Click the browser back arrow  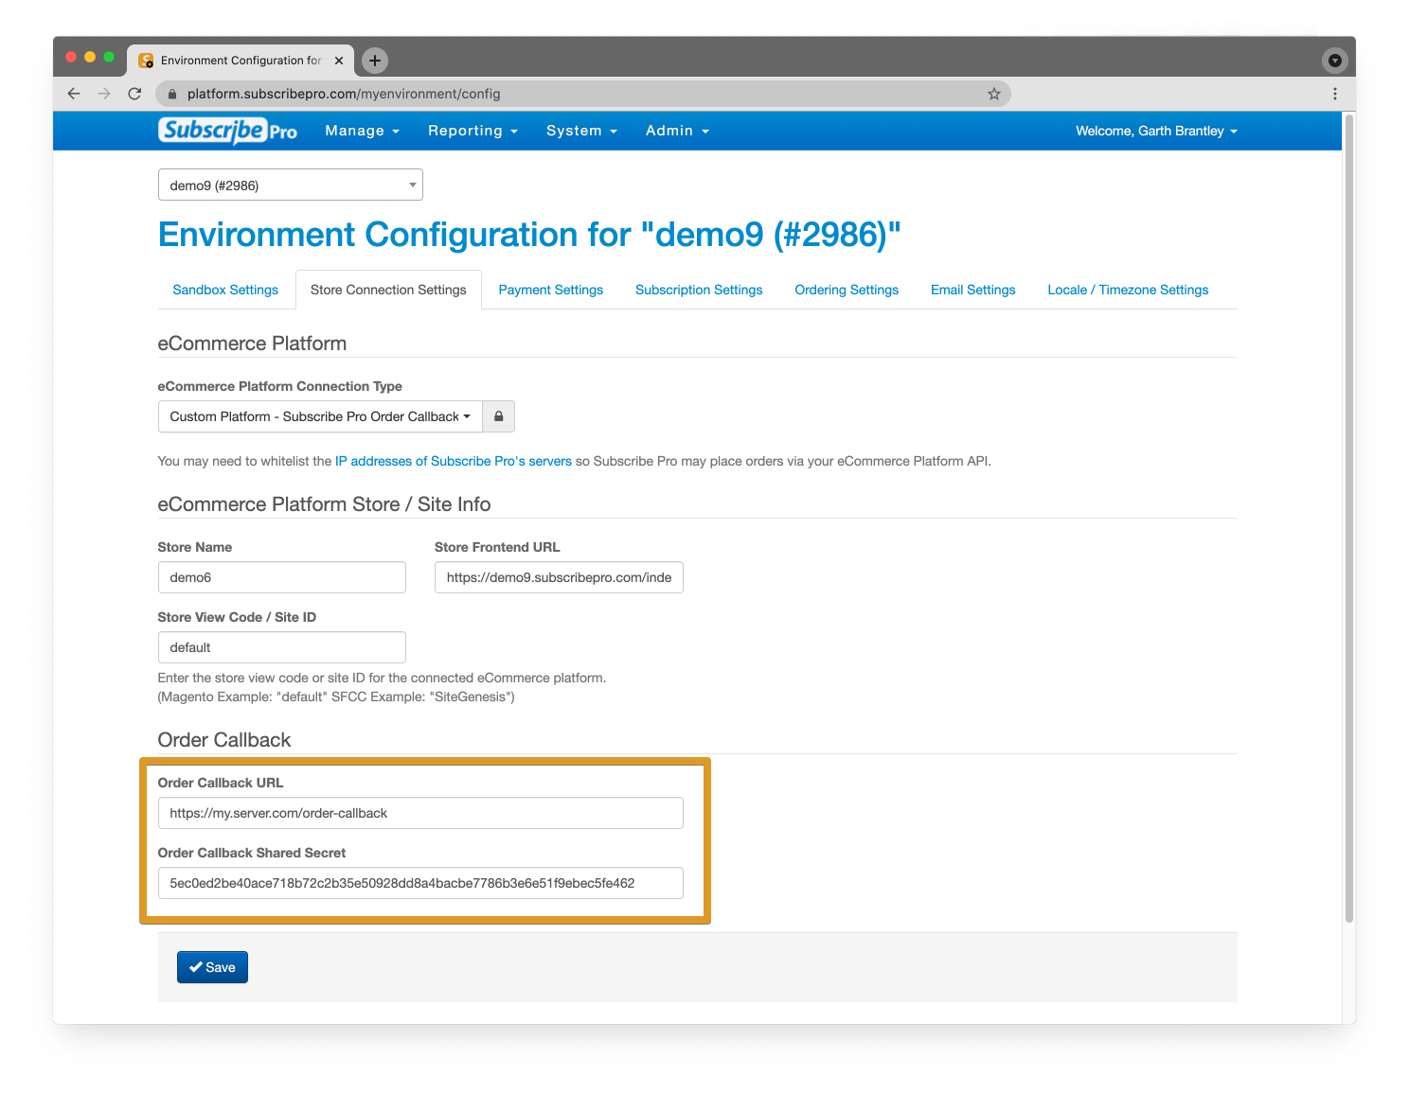[74, 94]
